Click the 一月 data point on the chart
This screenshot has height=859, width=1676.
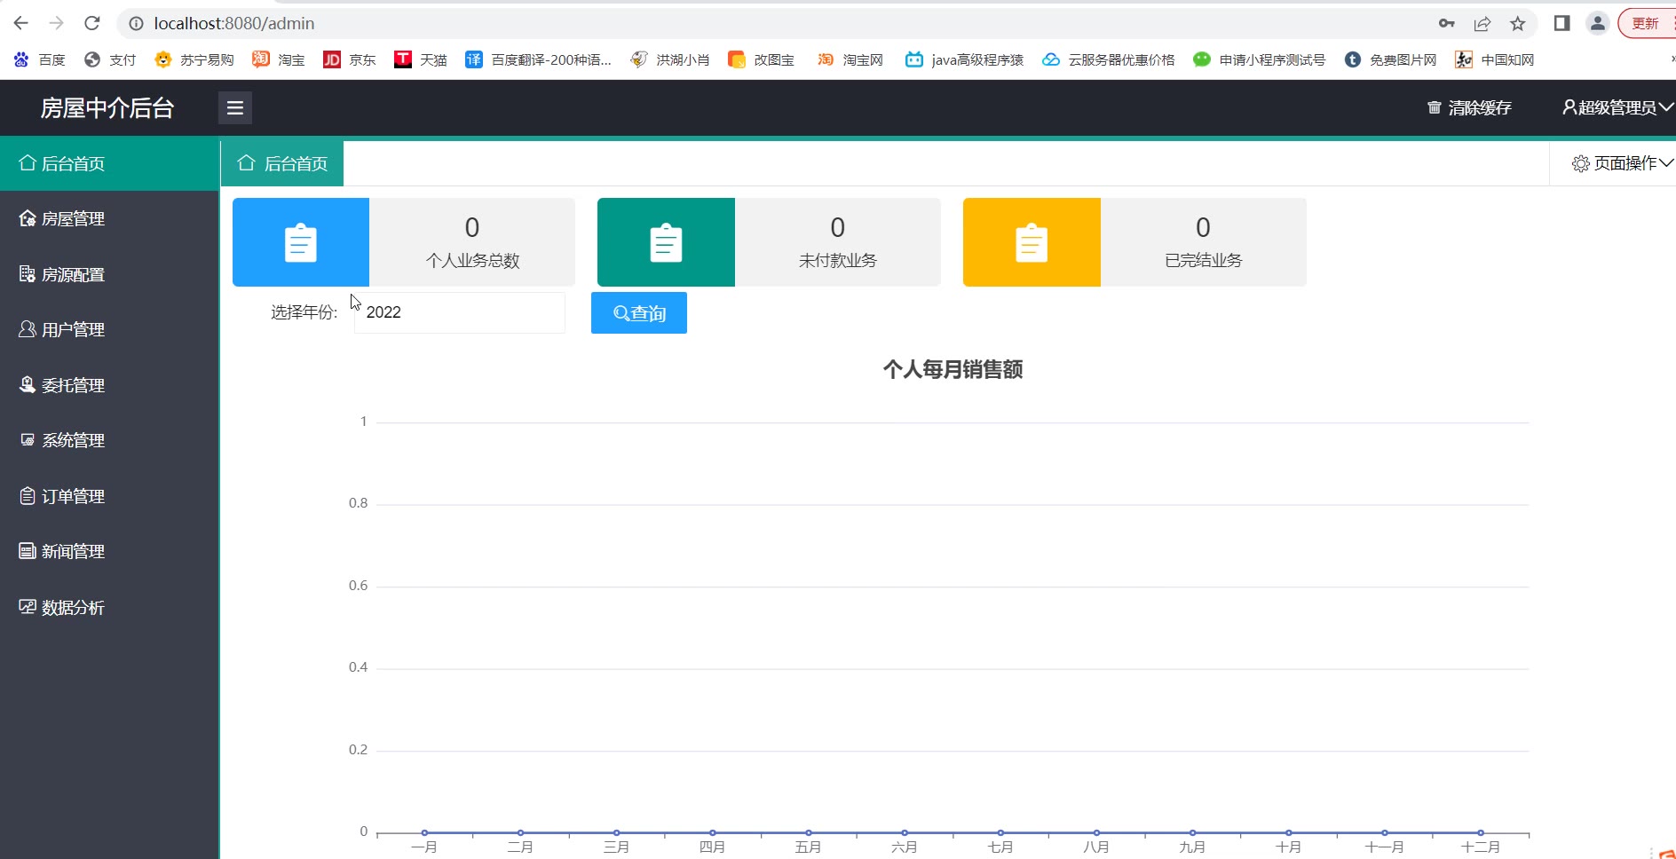pyautogui.click(x=425, y=832)
